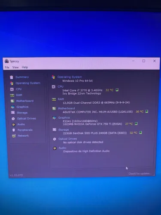161x215 pixels.
Task: Open the RAM heading link in summary
Action: click(61, 99)
